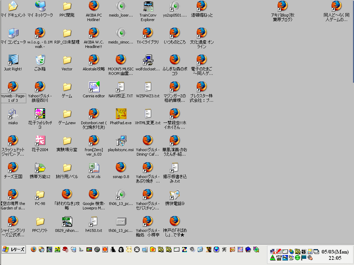Open the ys2op0501 audio shortcut icon
The image size is (354, 265).
coord(175,6)
